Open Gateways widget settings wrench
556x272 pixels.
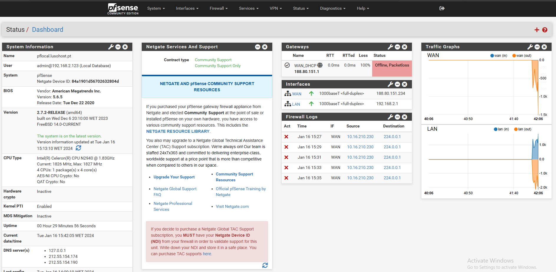(x=390, y=47)
